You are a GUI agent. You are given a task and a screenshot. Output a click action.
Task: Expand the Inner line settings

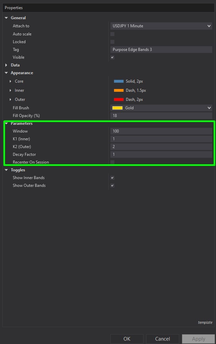pos(10,90)
